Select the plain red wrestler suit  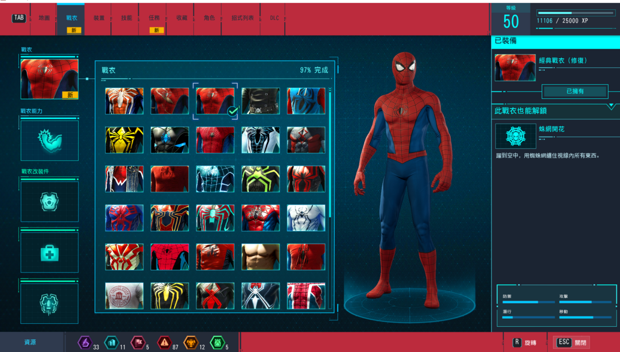[169, 179]
